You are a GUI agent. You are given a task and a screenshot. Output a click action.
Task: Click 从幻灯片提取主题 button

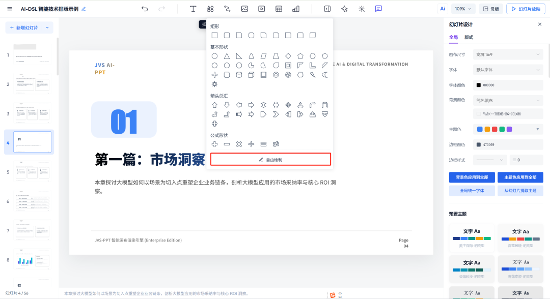pos(520,191)
